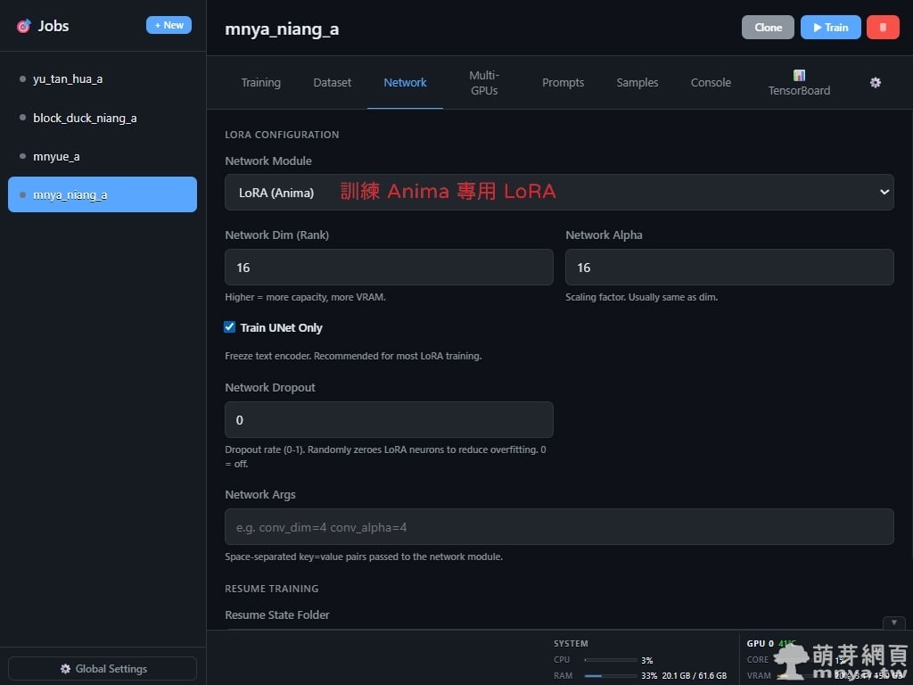Viewport: 913px width, 685px height.
Task: Click the gear icon in Global Settings
Action: 65,669
